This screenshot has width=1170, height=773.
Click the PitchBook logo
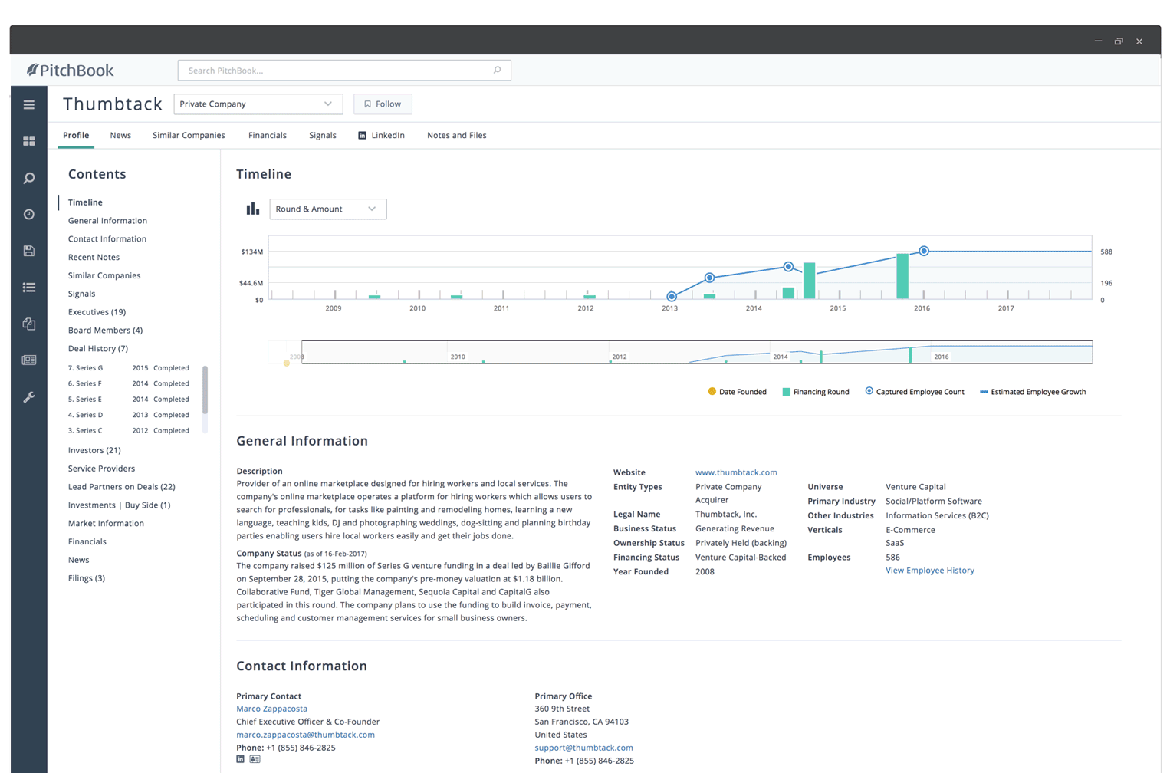(70, 70)
